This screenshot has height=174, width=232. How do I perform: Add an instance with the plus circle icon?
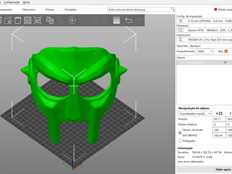point(72,20)
